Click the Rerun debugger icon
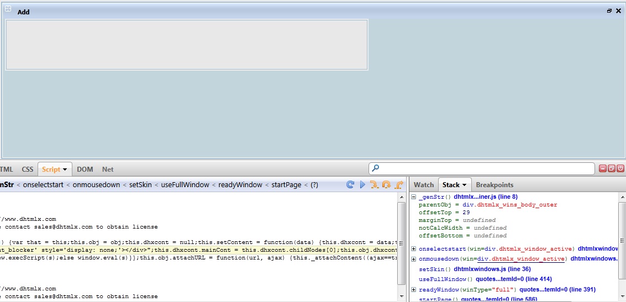This screenshot has width=626, height=302. pos(350,184)
